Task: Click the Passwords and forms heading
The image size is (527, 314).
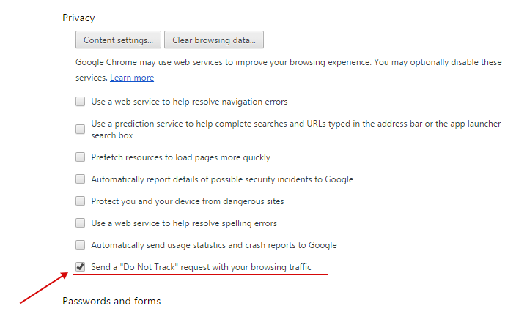Action: coord(111,301)
